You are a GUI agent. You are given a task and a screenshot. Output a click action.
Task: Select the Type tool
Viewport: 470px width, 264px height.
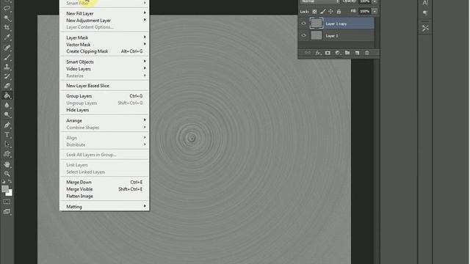7,135
